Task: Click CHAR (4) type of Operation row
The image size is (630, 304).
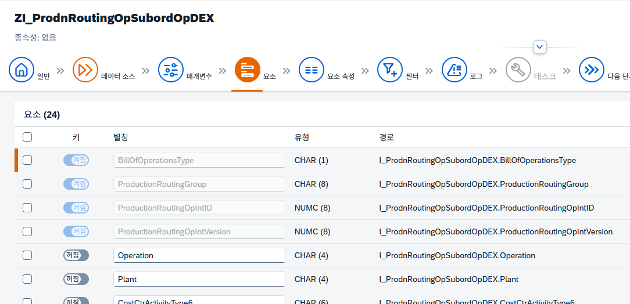Action: (x=312, y=255)
